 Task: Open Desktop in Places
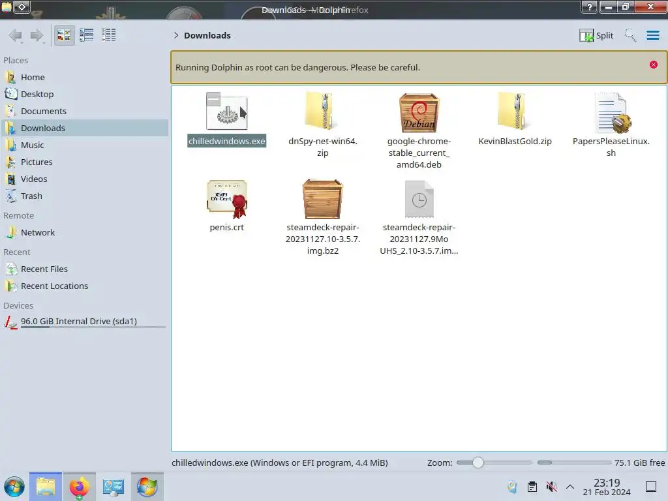(x=85, y=94)
